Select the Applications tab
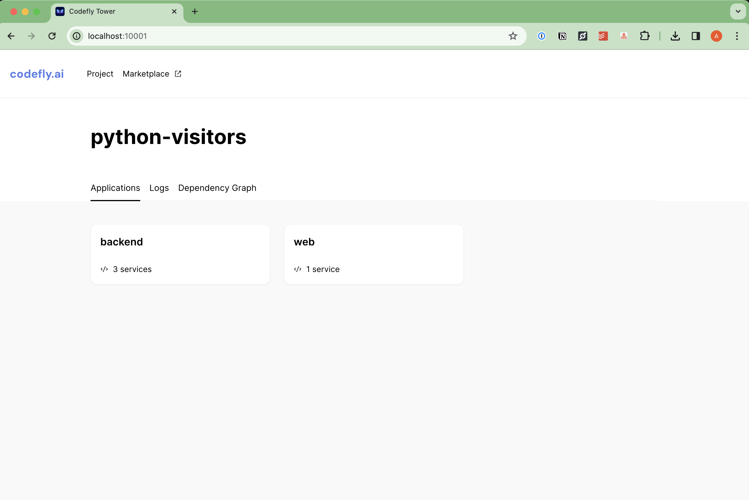The height and width of the screenshot is (500, 749). 115,188
